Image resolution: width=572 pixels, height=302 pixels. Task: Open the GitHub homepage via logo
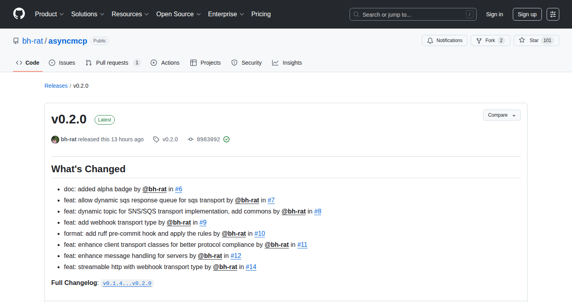19,14
